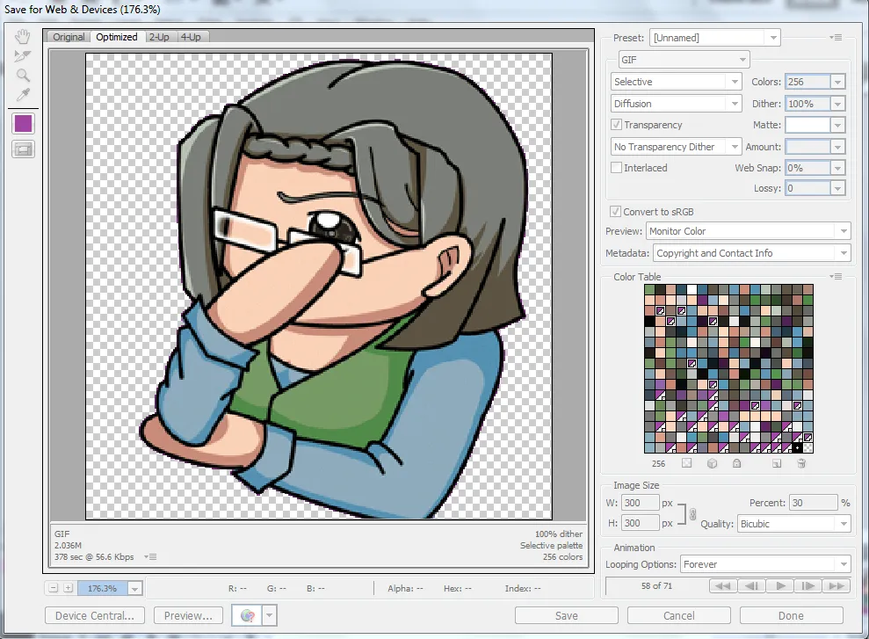869x639 pixels.
Task: Click the Device Central button
Action: click(x=95, y=616)
